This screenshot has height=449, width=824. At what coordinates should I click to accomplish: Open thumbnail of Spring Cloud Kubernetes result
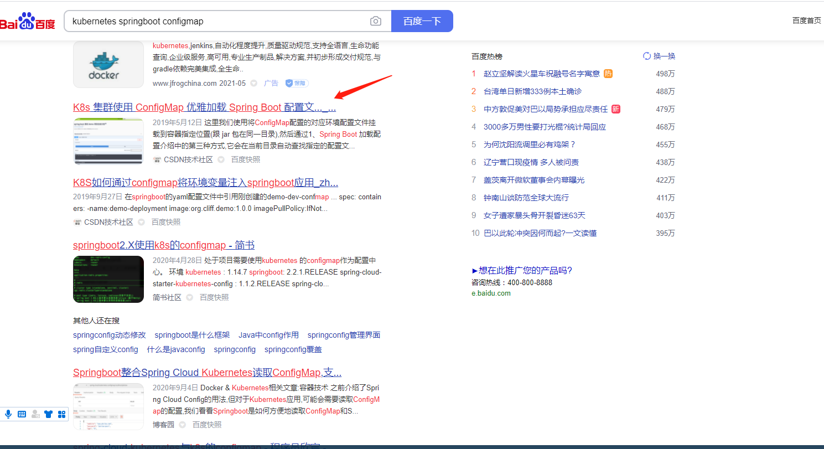(108, 406)
